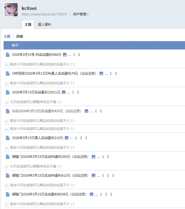This screenshot has height=209, width=185.
Task: Click the kcituei user avatar image
Action: [11, 10]
